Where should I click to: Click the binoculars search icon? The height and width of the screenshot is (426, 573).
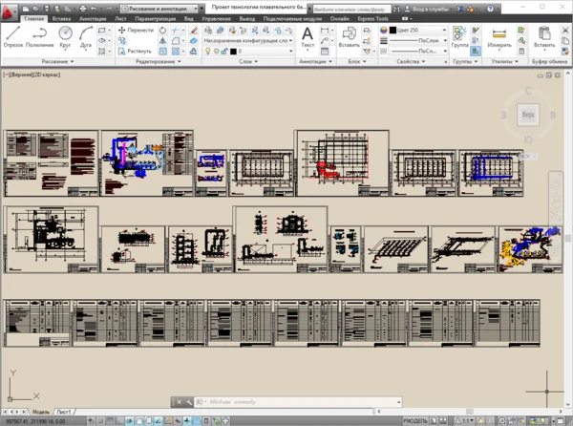click(x=396, y=9)
